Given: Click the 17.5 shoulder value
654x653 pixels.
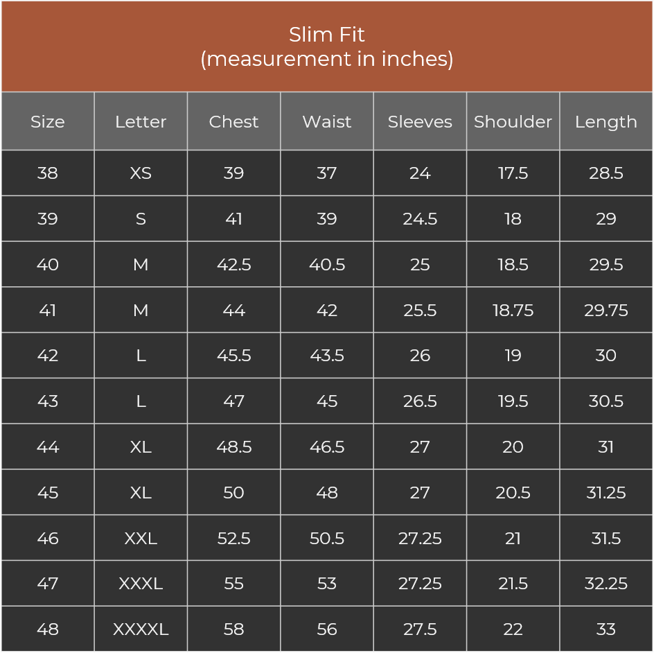Looking at the screenshot, I should click(x=513, y=173).
